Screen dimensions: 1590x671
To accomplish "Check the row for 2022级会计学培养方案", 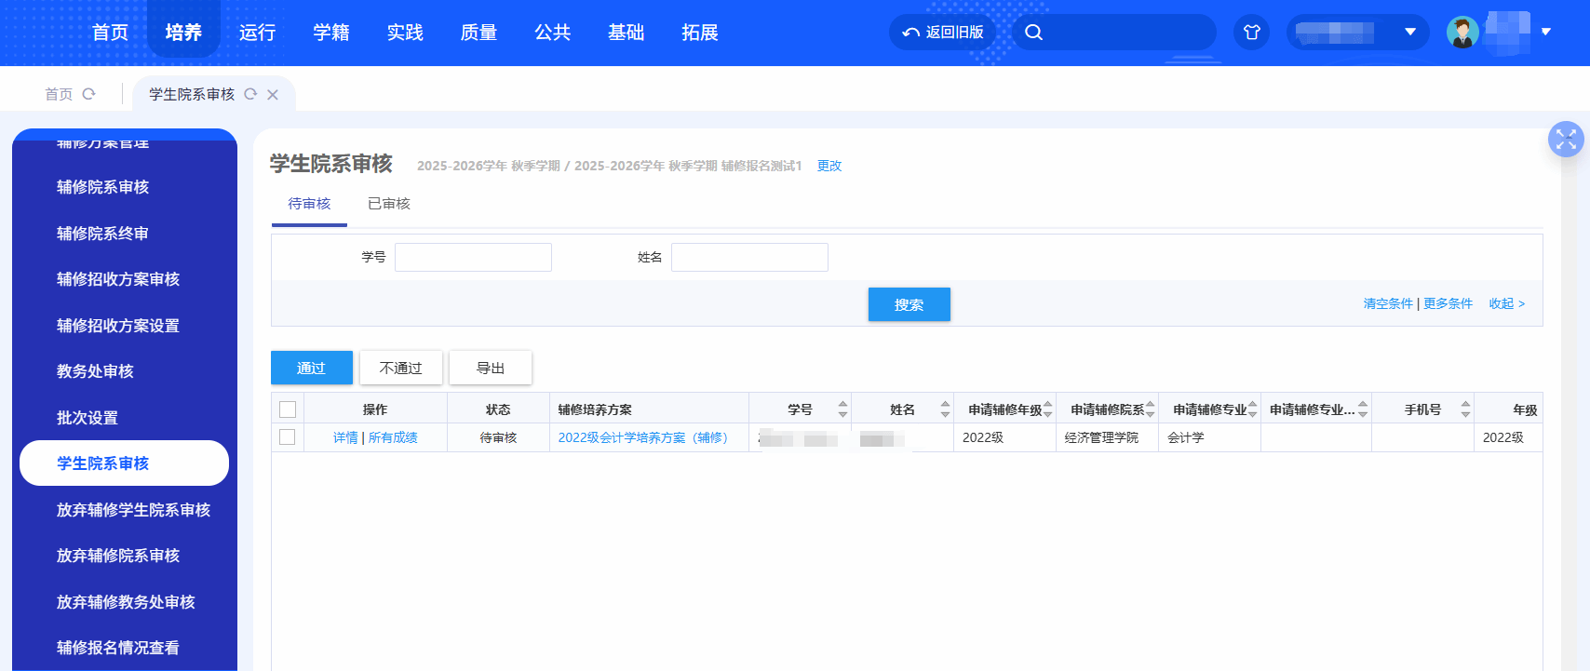I will pyautogui.click(x=288, y=437).
